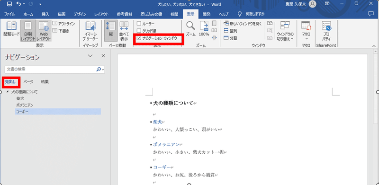Jump to 柴犬 heading in navigation
The height and width of the screenshot is (185, 379).
tap(20, 98)
